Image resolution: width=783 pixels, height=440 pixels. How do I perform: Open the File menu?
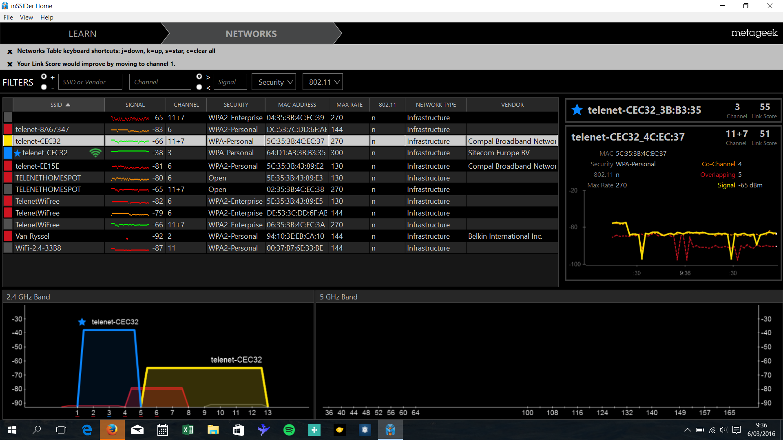tap(8, 17)
